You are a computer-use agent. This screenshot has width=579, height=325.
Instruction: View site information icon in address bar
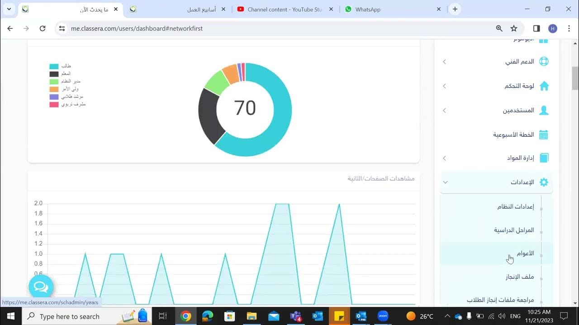point(62,28)
